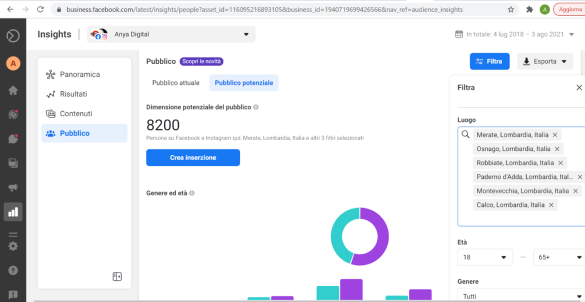Open notifications activity icon with red dot
Screen dimensions: 585x302
click(13, 115)
